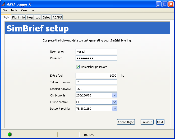Close the MAVA Logger X window

tap(171, 4)
